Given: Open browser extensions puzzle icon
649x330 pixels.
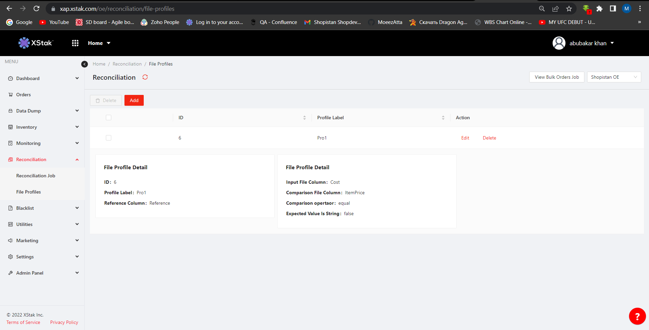Looking at the screenshot, I should pyautogui.click(x=599, y=9).
